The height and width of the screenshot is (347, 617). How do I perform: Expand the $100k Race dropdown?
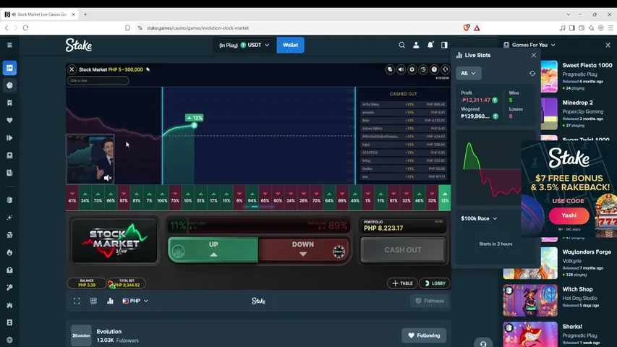click(x=479, y=218)
